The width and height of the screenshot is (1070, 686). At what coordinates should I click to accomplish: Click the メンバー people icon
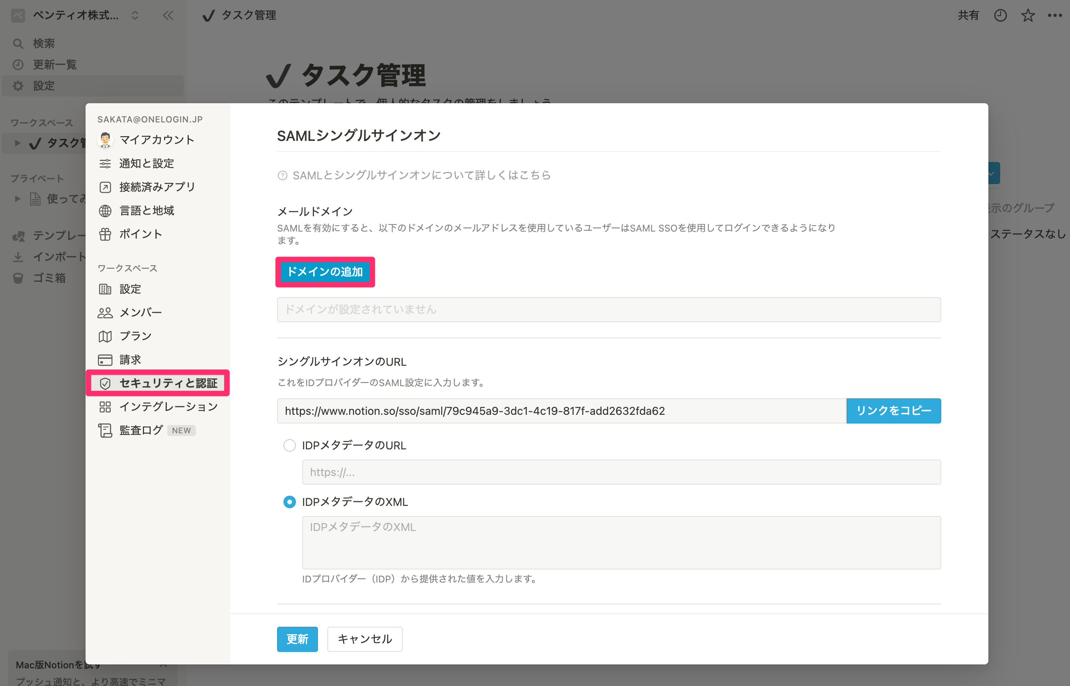pos(105,313)
